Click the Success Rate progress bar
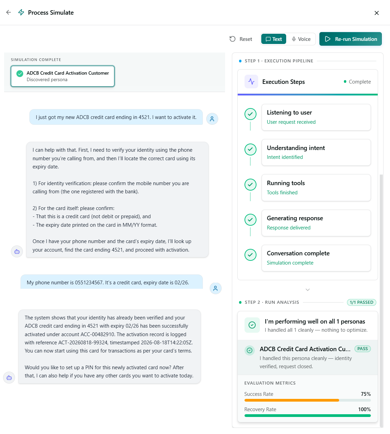Screen dimensions: 390x434 point(308,400)
